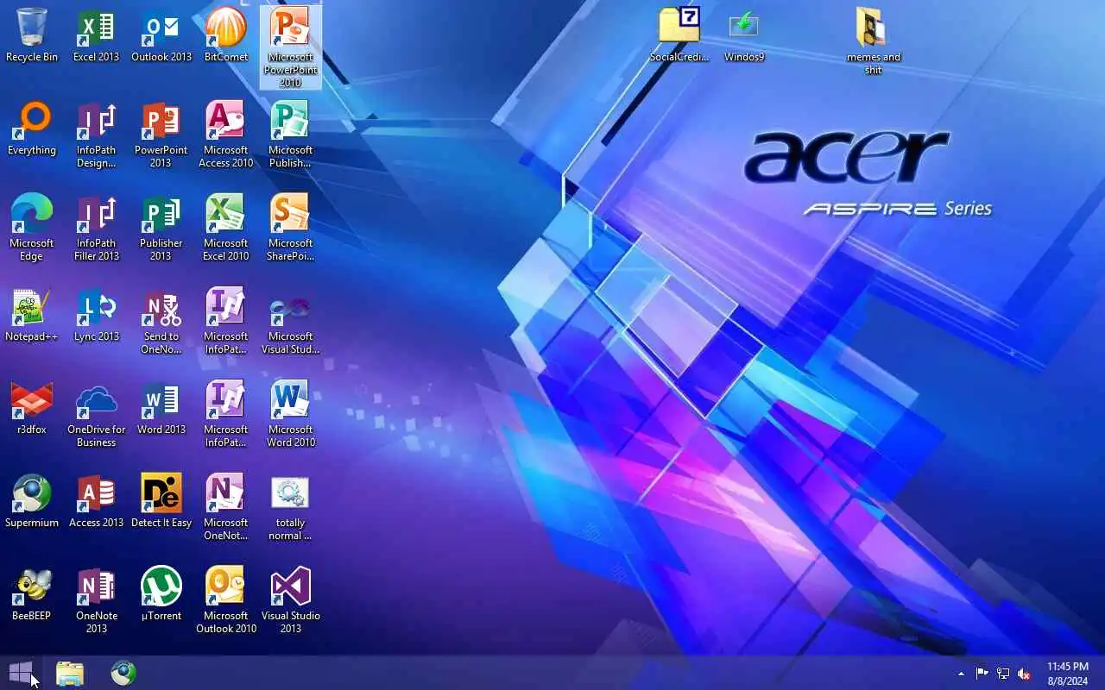Click the InfoPath Filler 2013 icon
1105x690 pixels.
tap(97, 228)
